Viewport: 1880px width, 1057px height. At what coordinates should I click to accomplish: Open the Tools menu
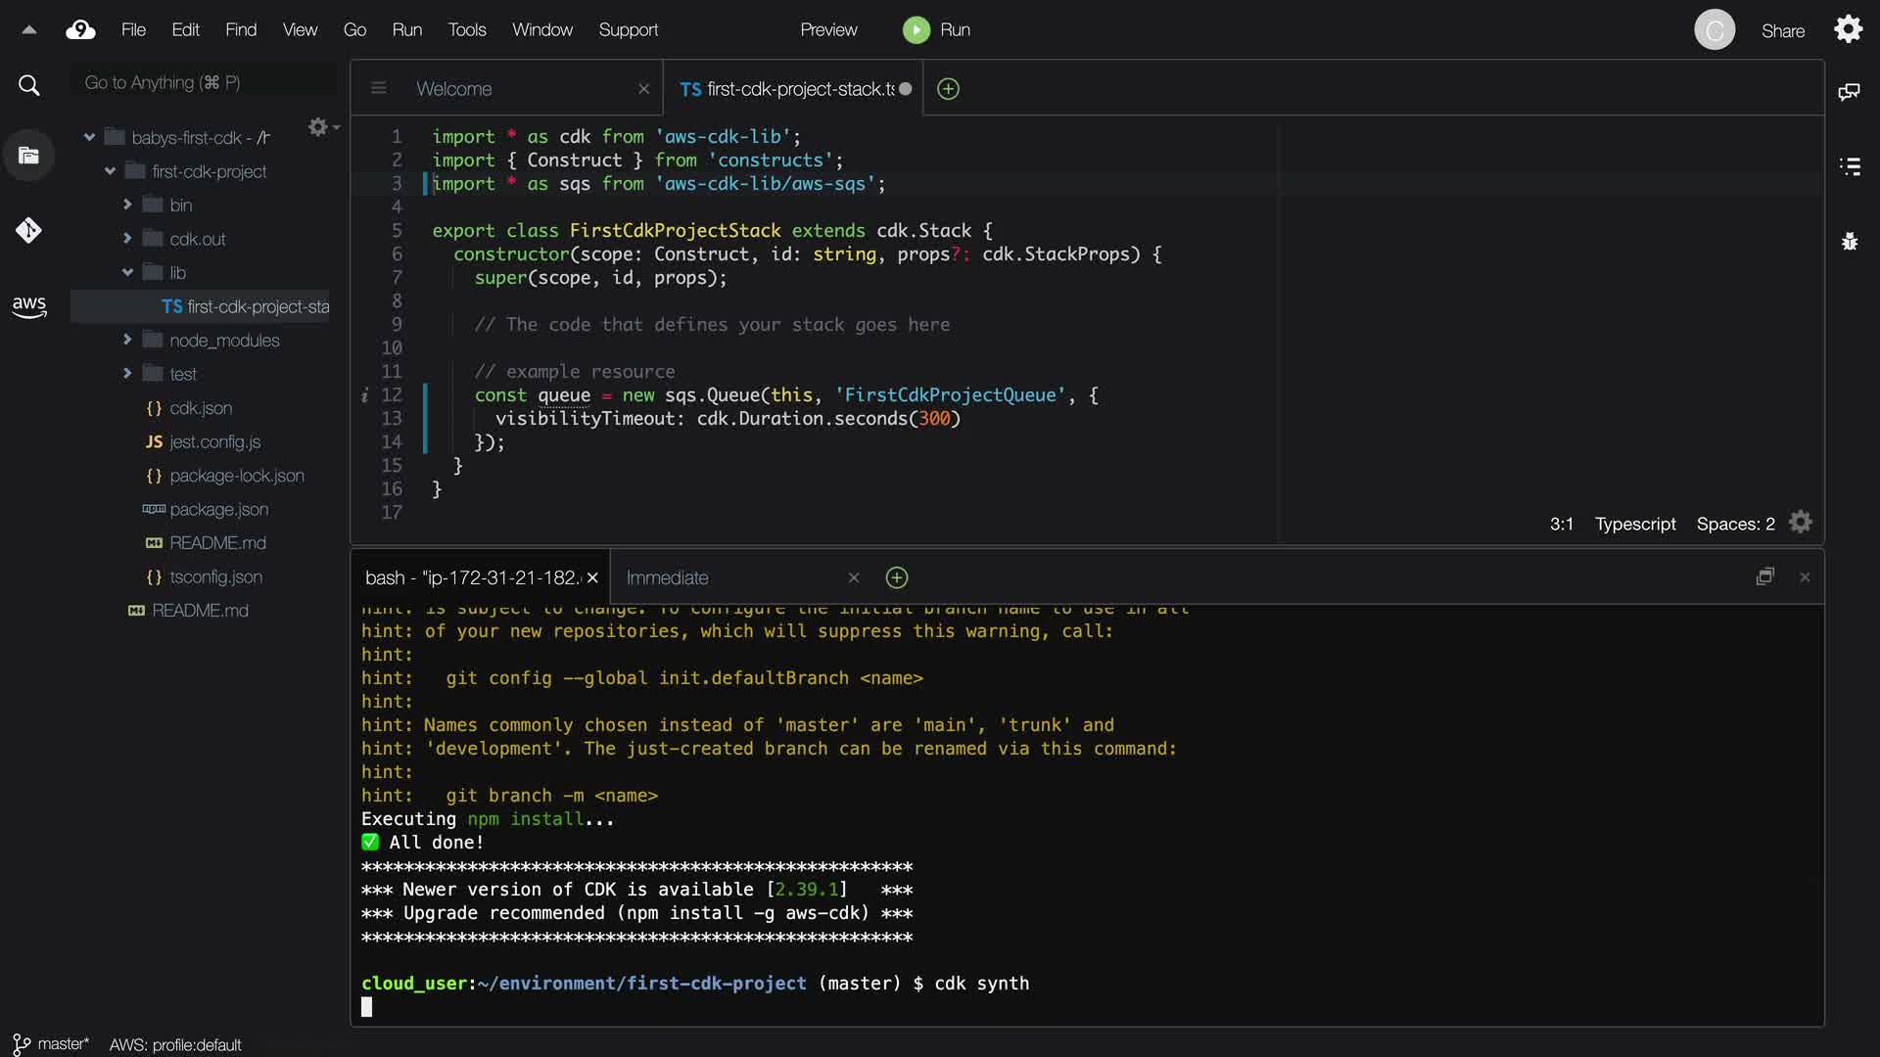[466, 30]
